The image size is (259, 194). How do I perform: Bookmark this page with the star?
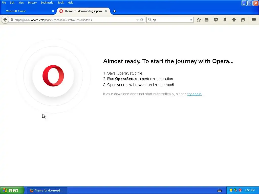tap(199, 20)
